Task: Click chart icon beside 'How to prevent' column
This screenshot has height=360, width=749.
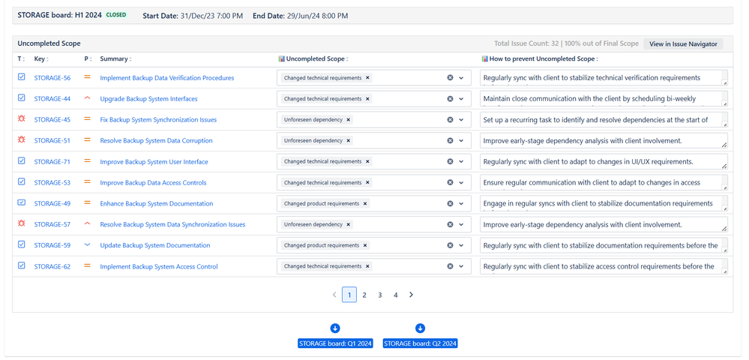Action: pos(485,58)
